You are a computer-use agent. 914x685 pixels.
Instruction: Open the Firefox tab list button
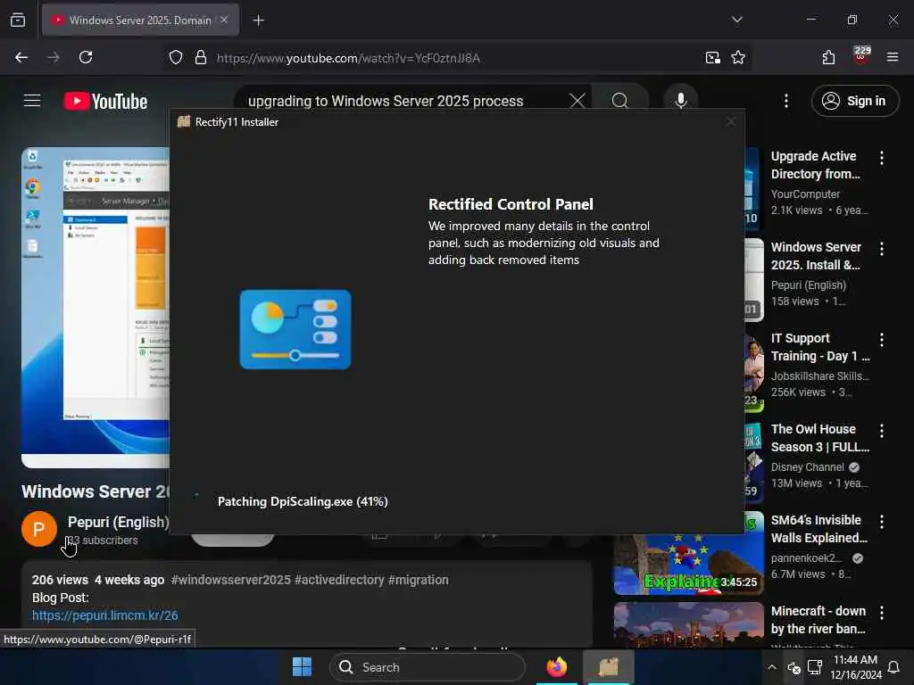tap(18, 20)
